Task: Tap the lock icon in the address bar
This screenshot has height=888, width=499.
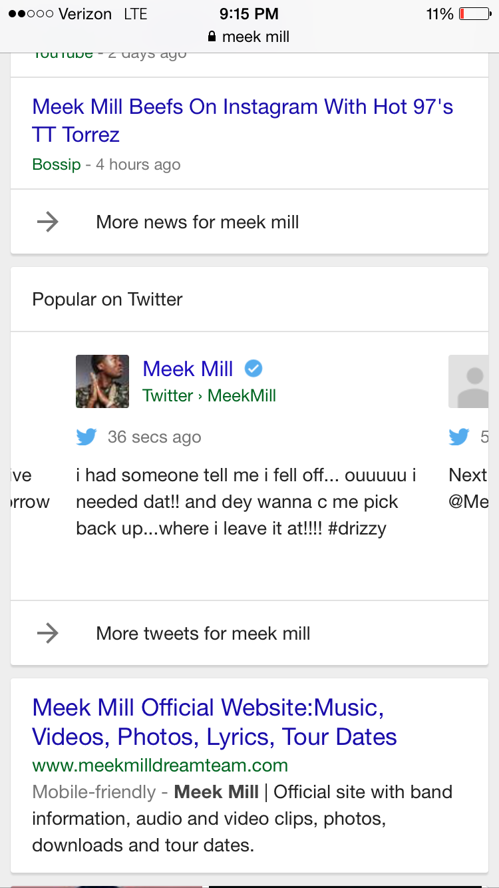Action: (212, 37)
